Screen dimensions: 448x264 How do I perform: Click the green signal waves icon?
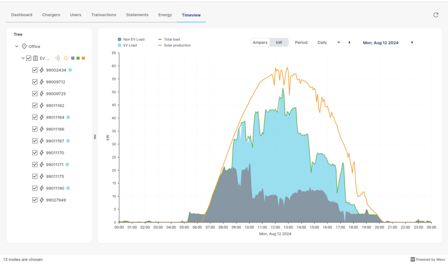coord(58,59)
